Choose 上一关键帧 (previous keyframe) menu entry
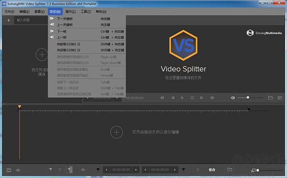The width and height of the screenshot is (287, 178). tap(87, 25)
